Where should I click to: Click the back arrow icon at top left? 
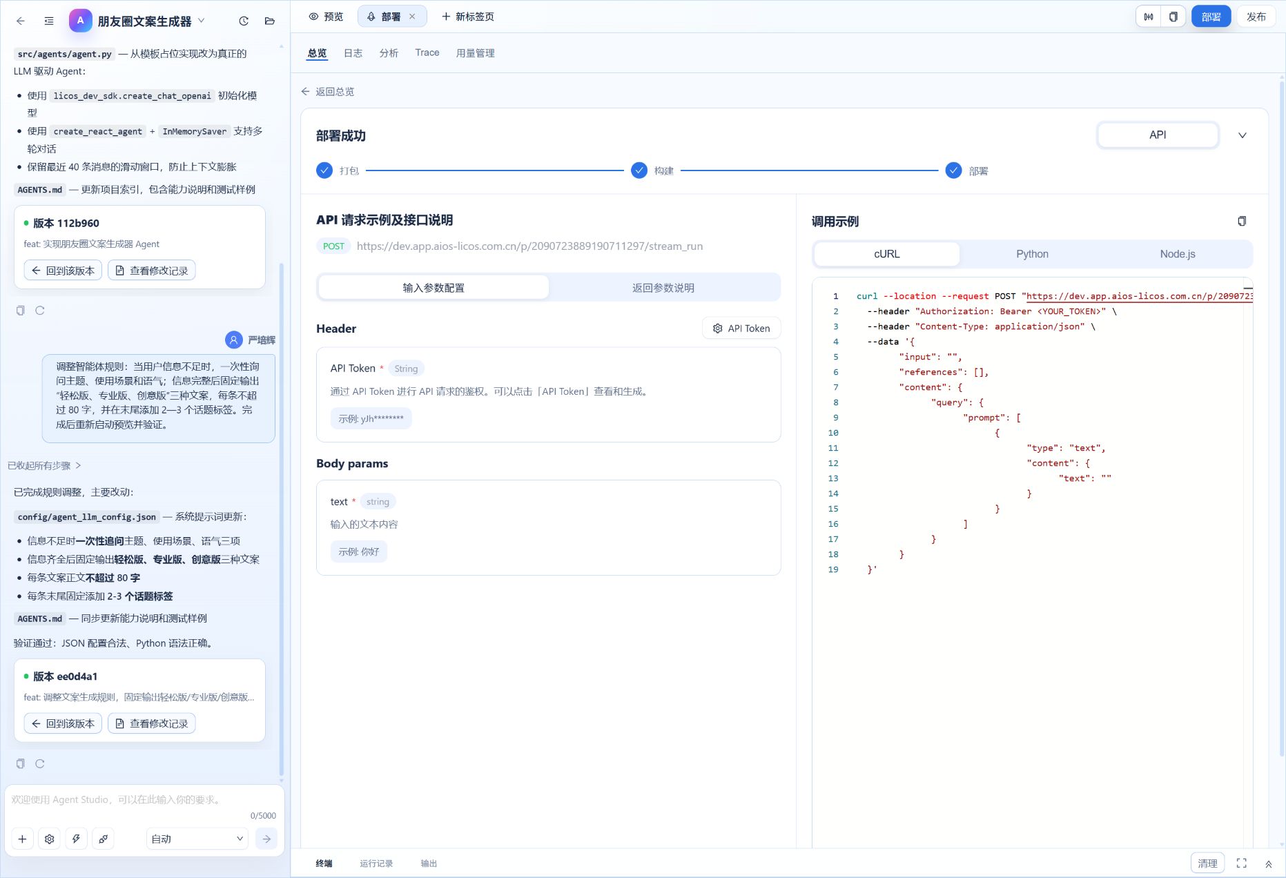(21, 21)
